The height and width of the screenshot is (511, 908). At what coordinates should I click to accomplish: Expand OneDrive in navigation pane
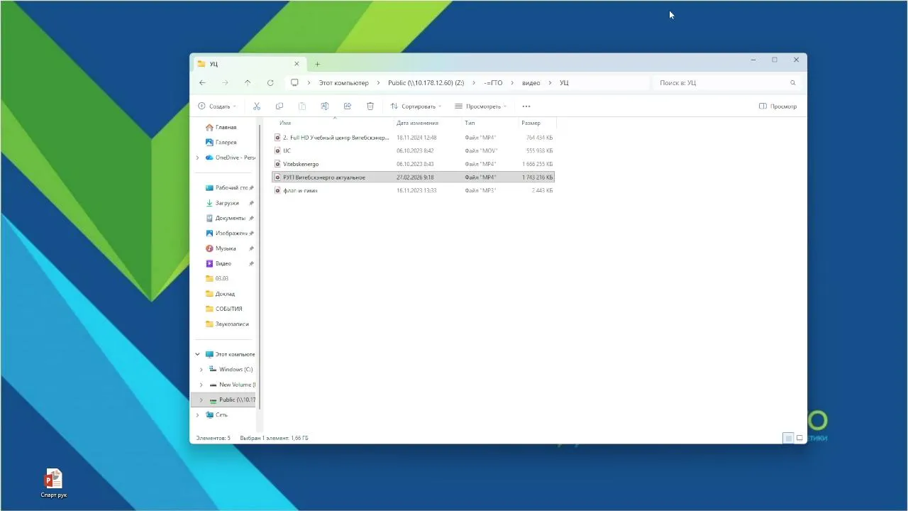(x=197, y=158)
